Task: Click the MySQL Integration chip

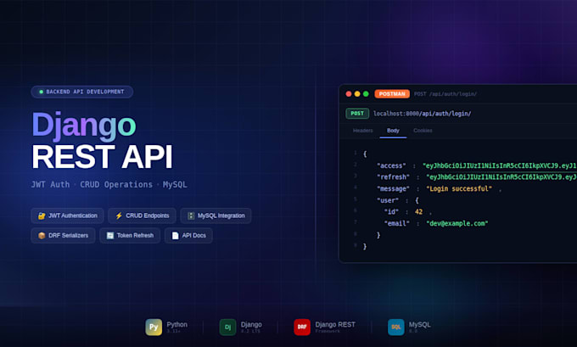Action: tap(216, 215)
